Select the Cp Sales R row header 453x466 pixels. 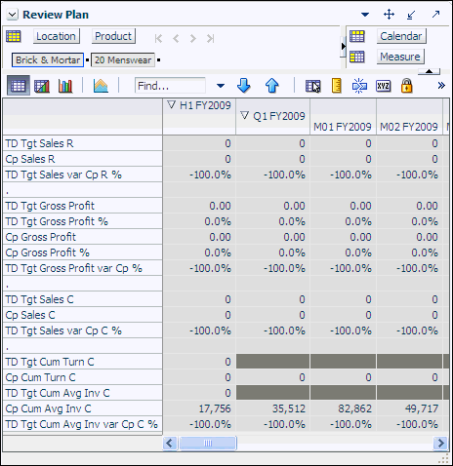click(83, 159)
